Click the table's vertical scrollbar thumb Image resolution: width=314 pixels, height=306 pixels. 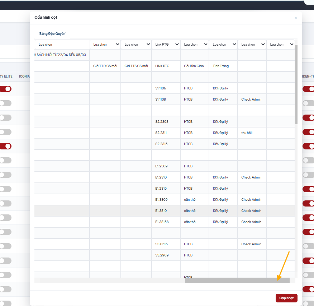click(x=296, y=84)
